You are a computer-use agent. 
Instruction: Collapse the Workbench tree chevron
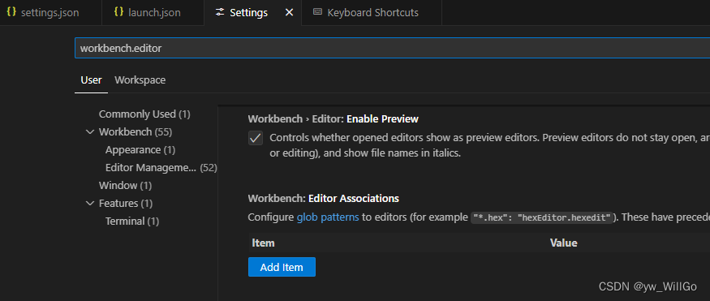pos(89,132)
